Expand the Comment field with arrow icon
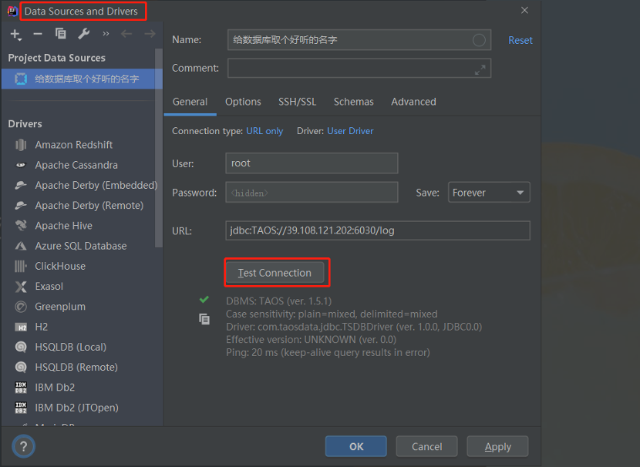The width and height of the screenshot is (640, 467). pyautogui.click(x=480, y=69)
